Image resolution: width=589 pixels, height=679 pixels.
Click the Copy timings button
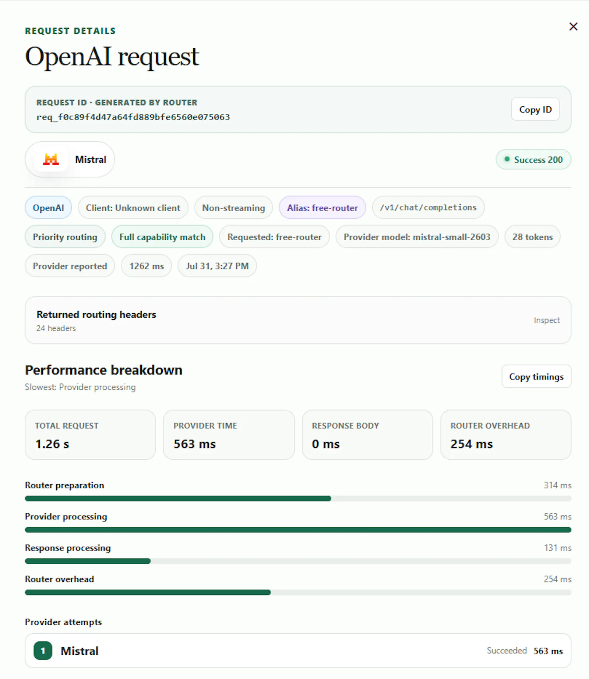536,376
